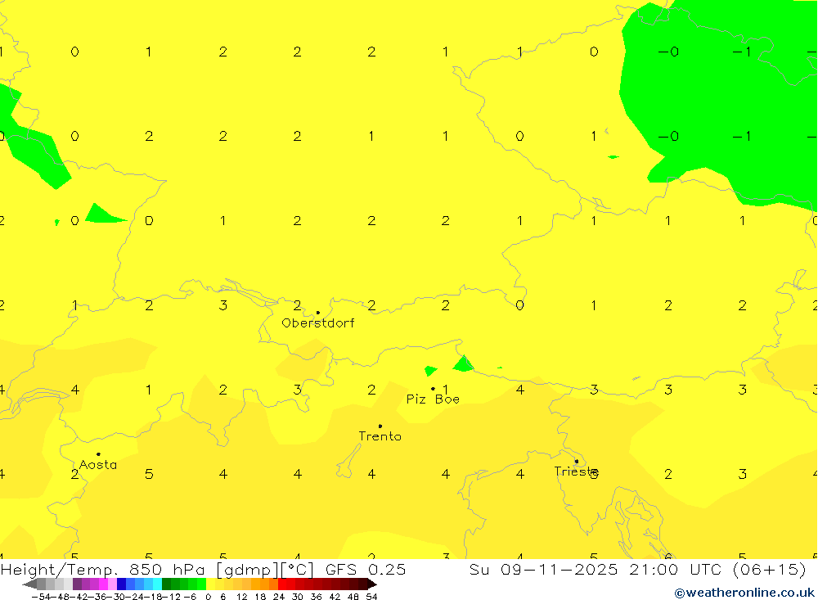Viewport: 818px width, 600px height.
Task: Click the '54' legend maximum label
Action: [371, 597]
